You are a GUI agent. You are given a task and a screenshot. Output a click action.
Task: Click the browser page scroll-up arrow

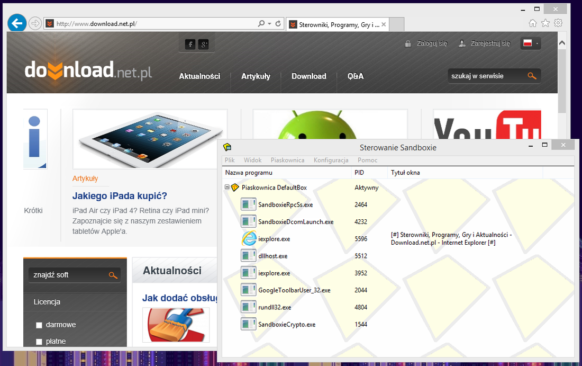562,43
